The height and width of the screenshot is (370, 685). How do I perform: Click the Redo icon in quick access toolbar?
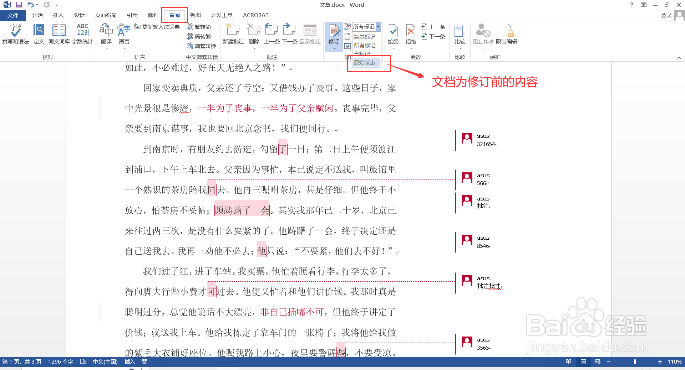click(47, 5)
